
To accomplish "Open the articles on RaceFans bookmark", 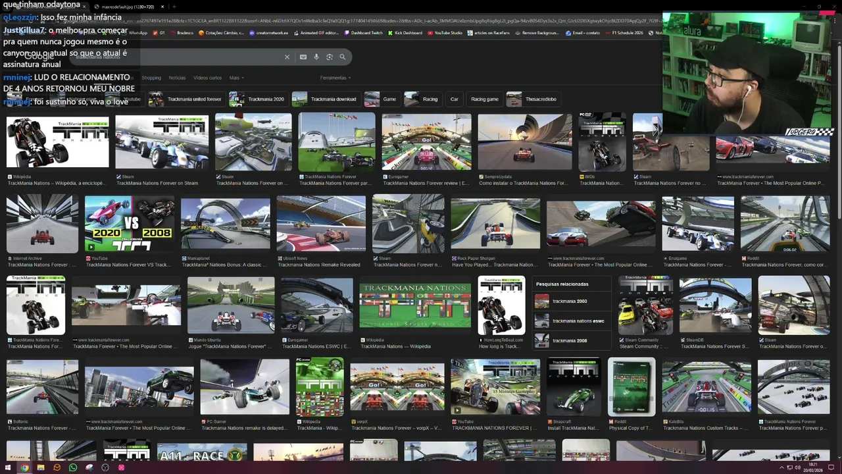I will tap(489, 32).
